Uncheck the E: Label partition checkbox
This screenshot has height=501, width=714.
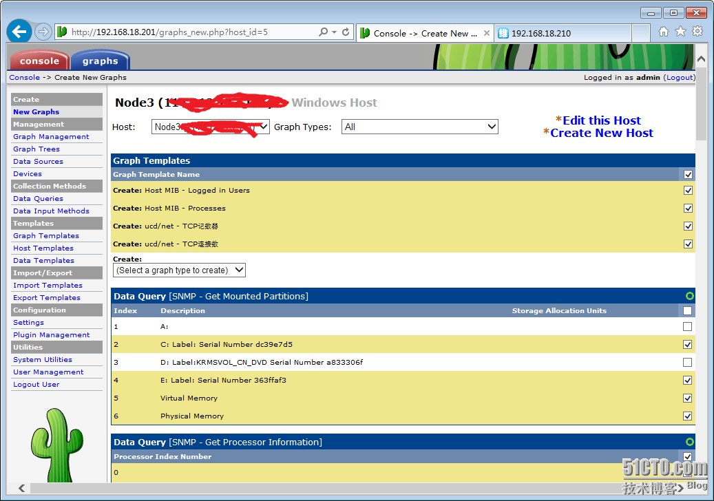[688, 381]
